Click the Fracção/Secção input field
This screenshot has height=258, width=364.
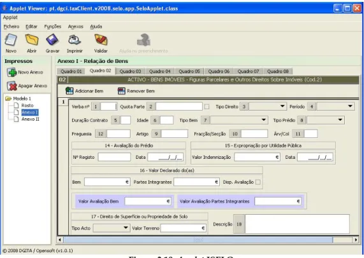[254, 134]
